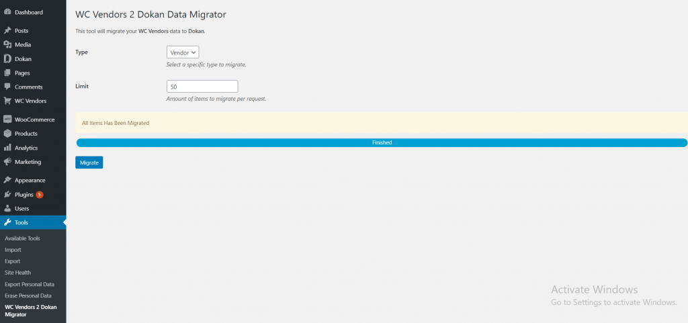Open WC Vendors 2 Dokan Migrator link

click(x=31, y=311)
